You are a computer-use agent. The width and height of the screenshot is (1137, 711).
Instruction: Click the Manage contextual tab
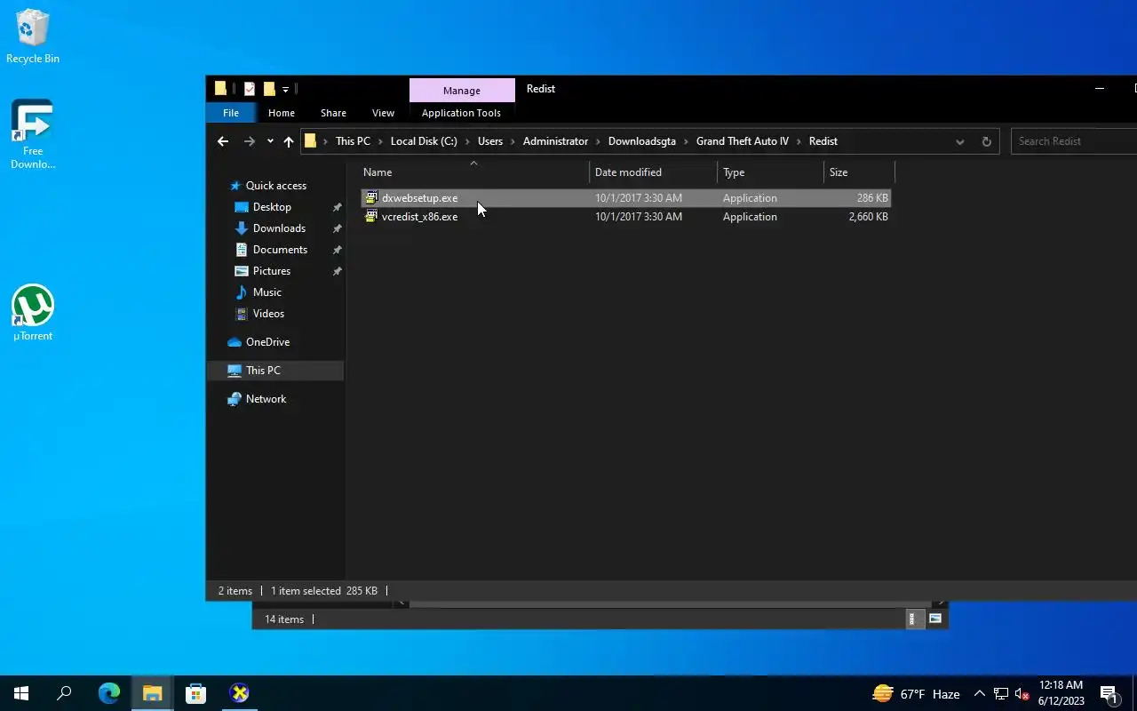462,91
